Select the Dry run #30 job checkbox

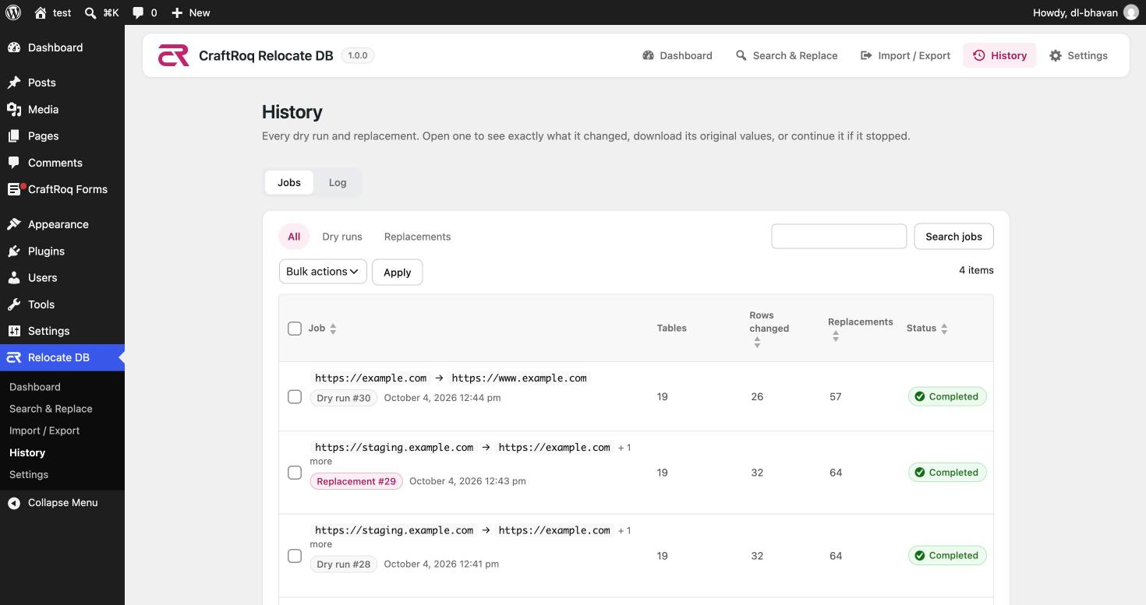(x=295, y=396)
